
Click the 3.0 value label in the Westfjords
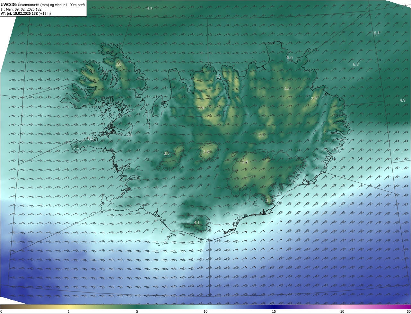[118, 65]
